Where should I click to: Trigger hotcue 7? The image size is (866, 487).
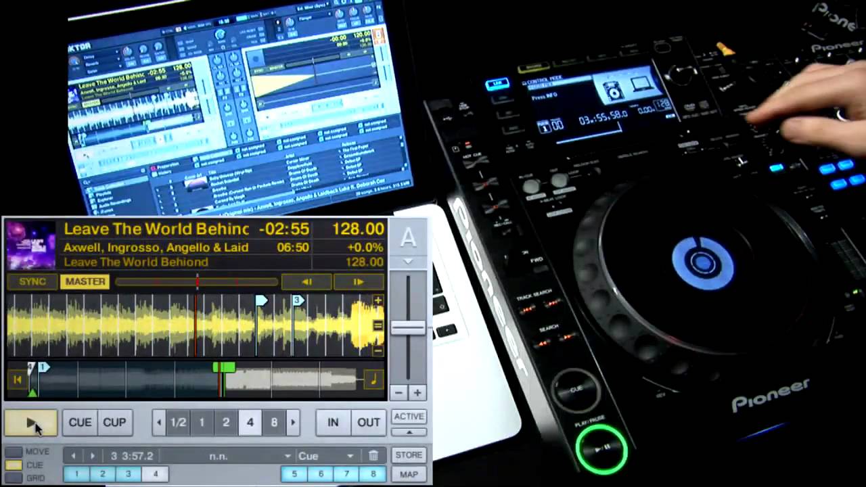coord(346,474)
